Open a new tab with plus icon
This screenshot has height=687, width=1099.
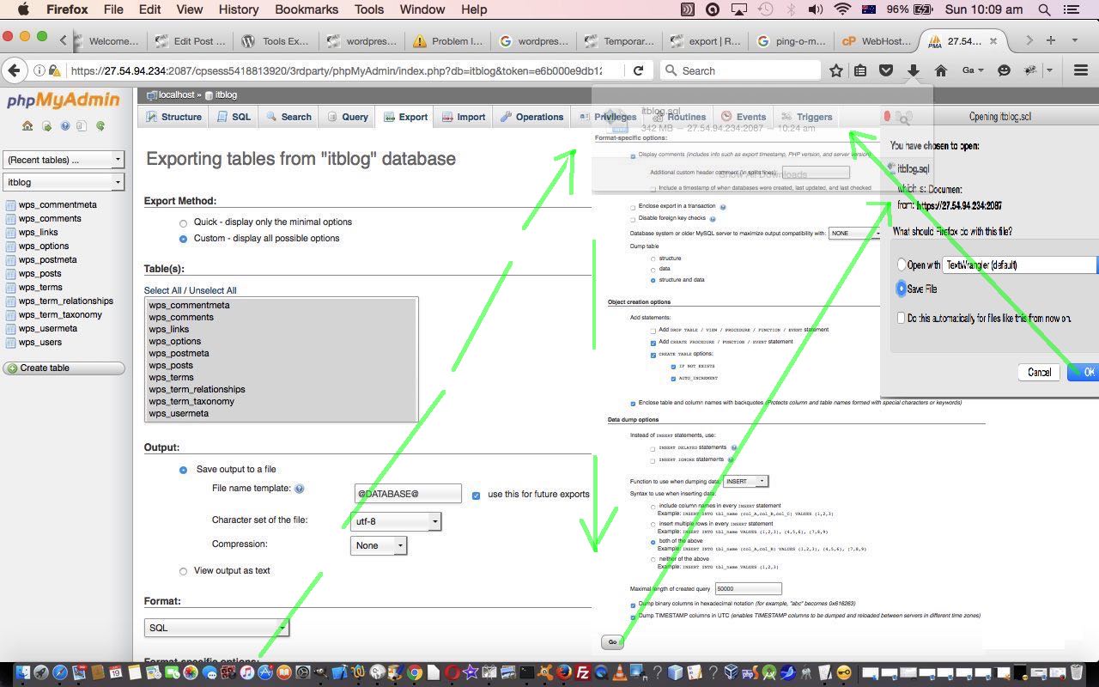(1050, 40)
